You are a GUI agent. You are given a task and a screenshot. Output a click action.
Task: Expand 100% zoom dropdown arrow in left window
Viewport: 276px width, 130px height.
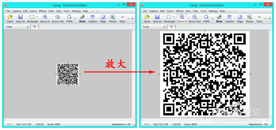tap(75, 19)
